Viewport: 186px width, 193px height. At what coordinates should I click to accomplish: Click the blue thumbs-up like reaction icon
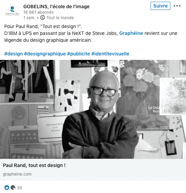point(7,188)
